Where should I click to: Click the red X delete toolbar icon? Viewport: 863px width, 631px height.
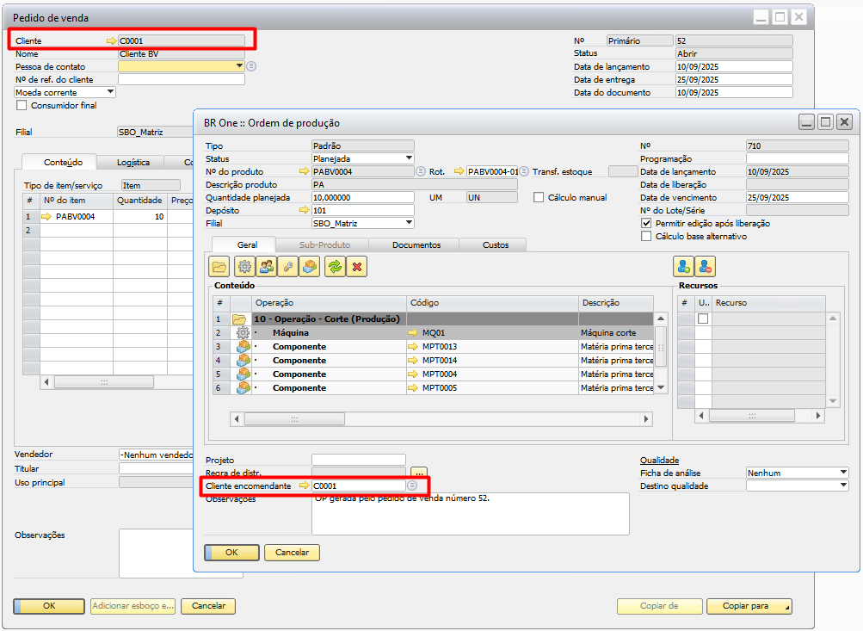coord(356,267)
